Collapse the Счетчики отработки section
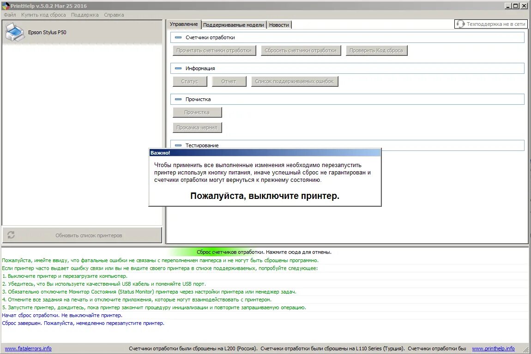Screen dimensions: 531x354 (178, 37)
